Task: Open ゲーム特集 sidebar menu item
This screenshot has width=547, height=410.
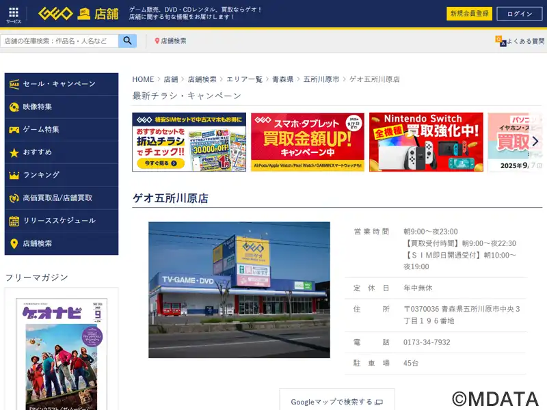Action: [62, 130]
